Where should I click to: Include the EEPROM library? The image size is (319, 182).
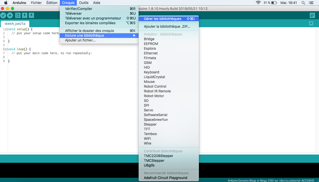[169, 44]
